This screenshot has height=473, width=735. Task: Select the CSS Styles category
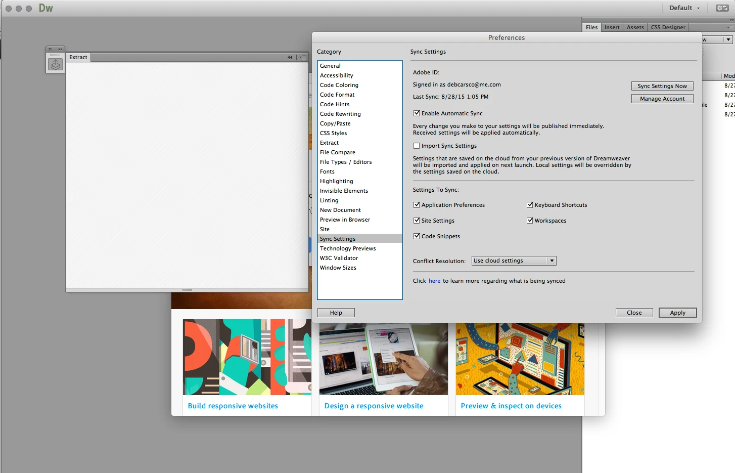[360, 133]
